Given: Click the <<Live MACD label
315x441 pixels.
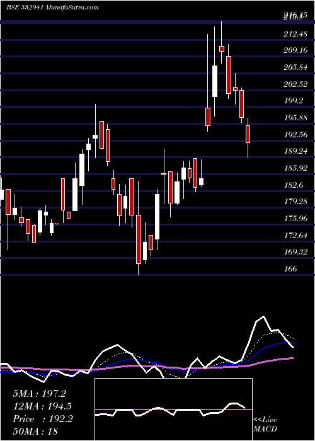Looking at the screenshot, I should (265, 425).
